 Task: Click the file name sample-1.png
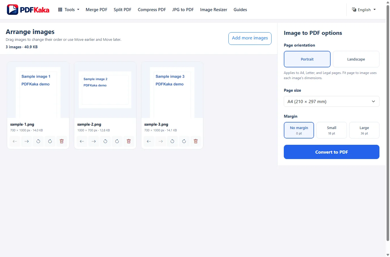coord(22,125)
